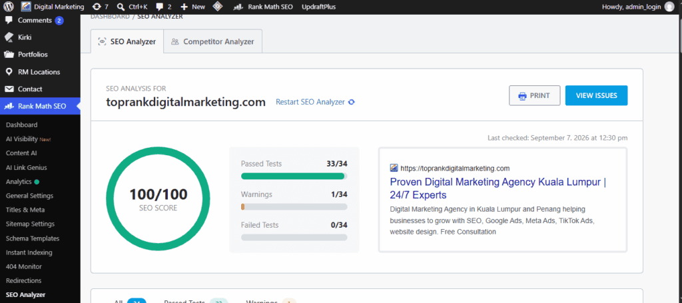Open Schema Templates submenu item
This screenshot has width=682, height=303.
pyautogui.click(x=33, y=238)
